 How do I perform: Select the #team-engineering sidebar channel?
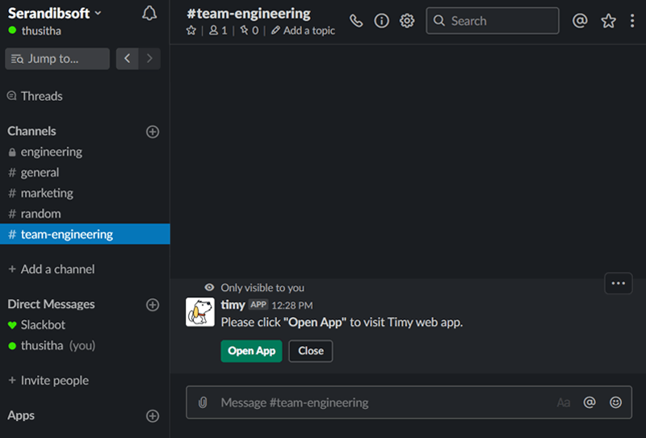pos(85,234)
